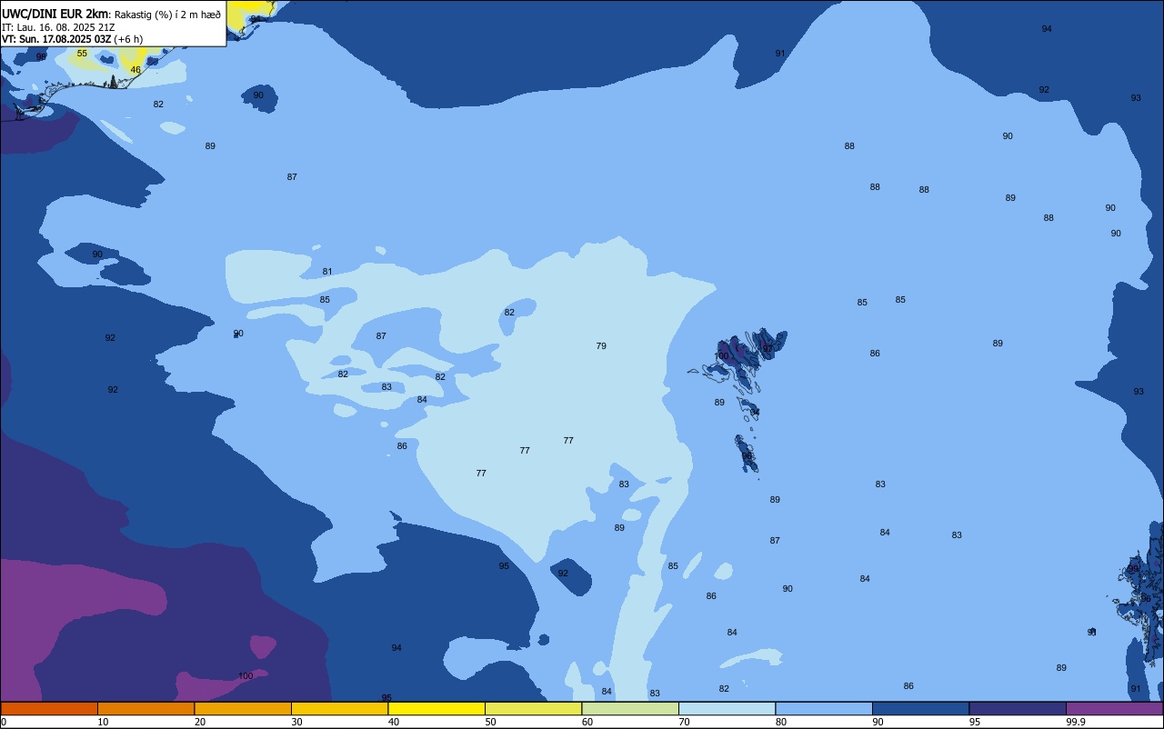The image size is (1164, 729).
Task: Click the humidity value '79' on the map
Action: coord(601,346)
